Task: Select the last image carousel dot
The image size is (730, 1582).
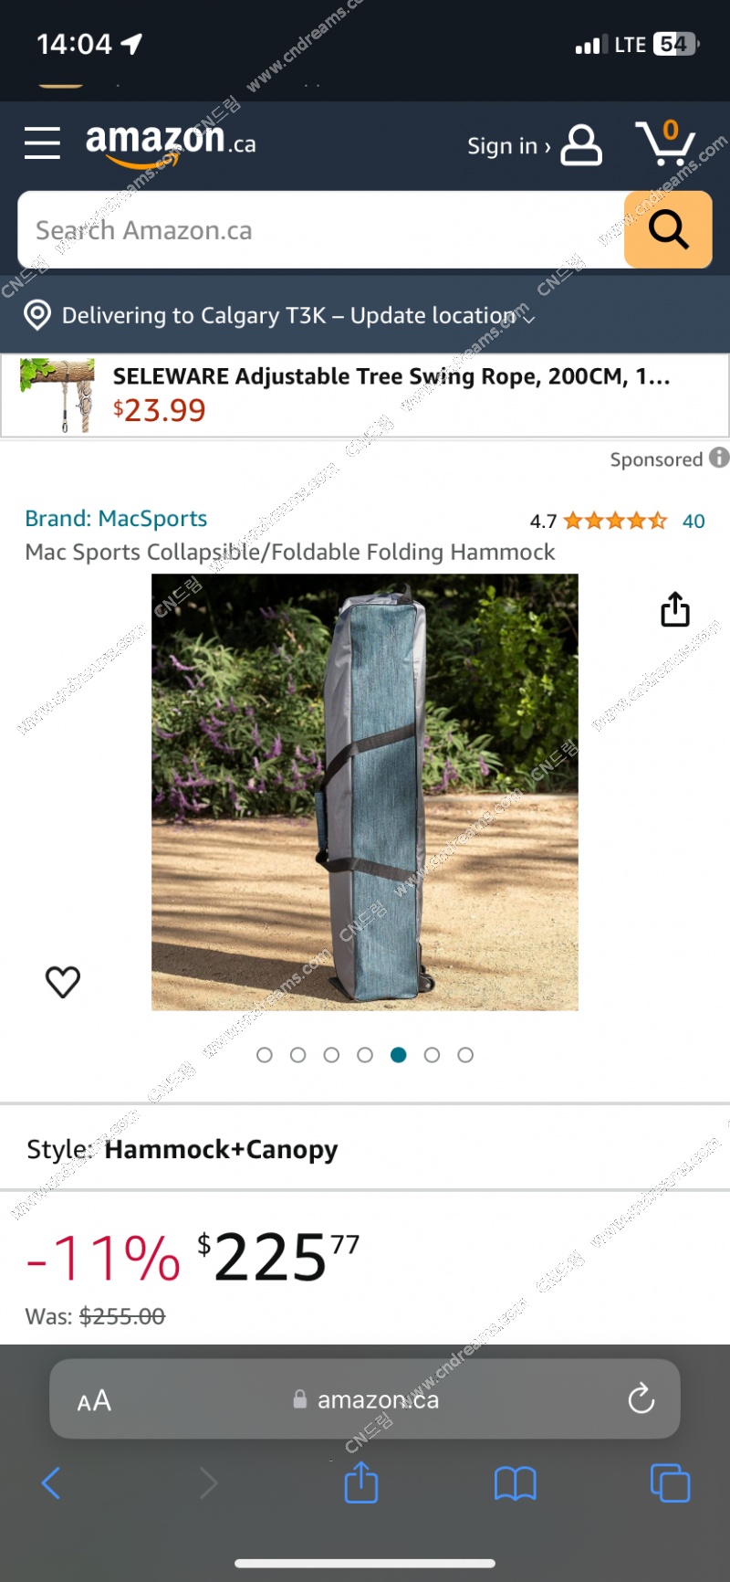Action: (x=465, y=1055)
